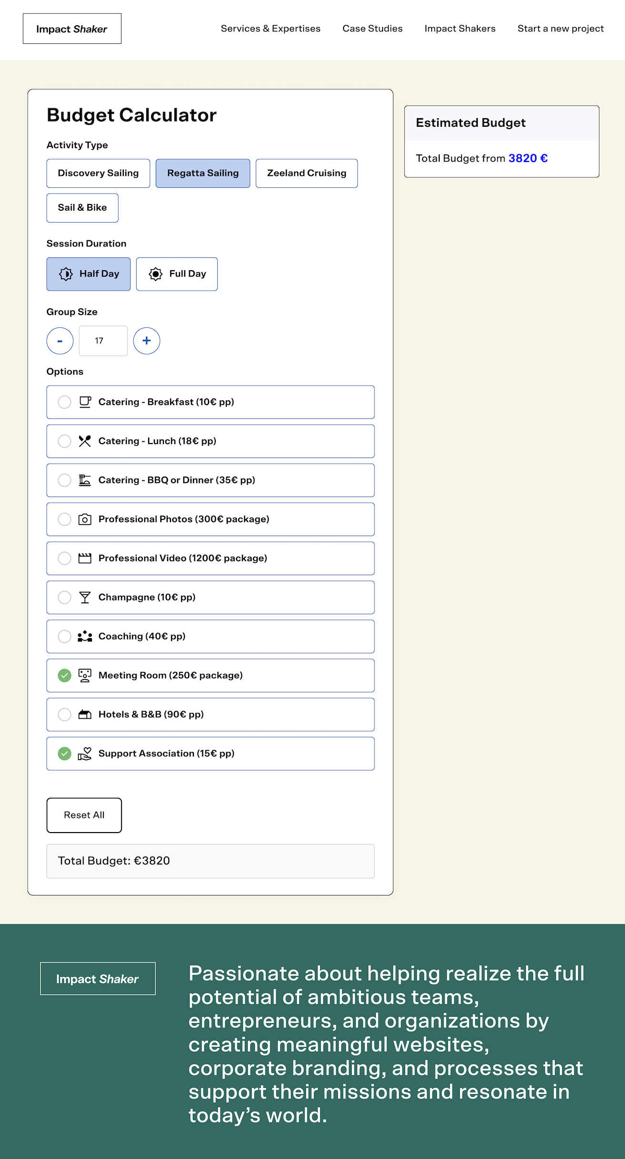Select the Full Day session duration
The width and height of the screenshot is (625, 1159).
[177, 274]
